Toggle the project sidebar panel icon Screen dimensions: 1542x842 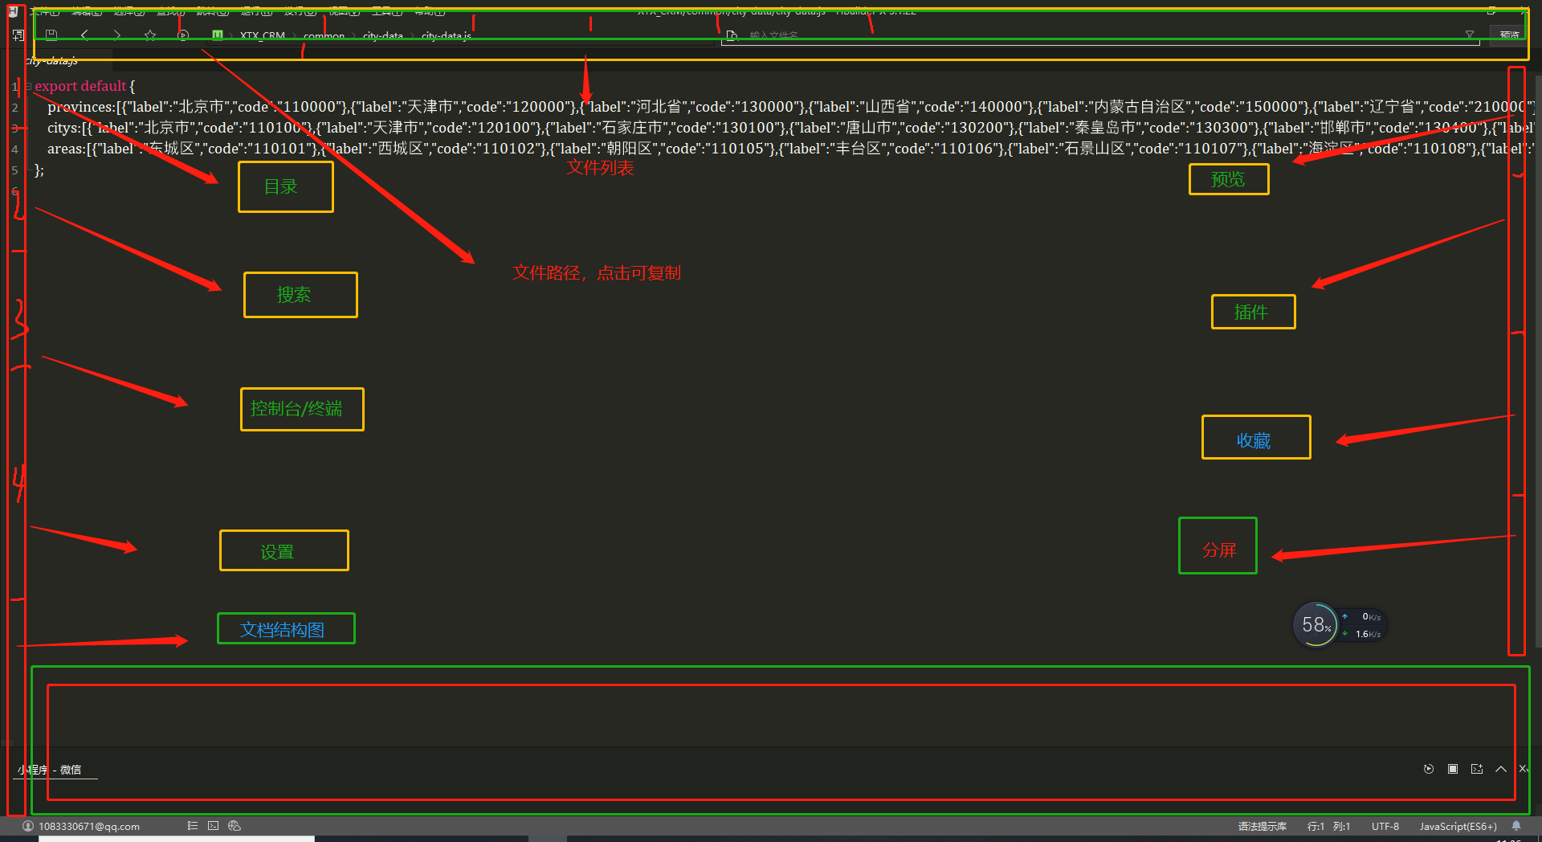[18, 35]
